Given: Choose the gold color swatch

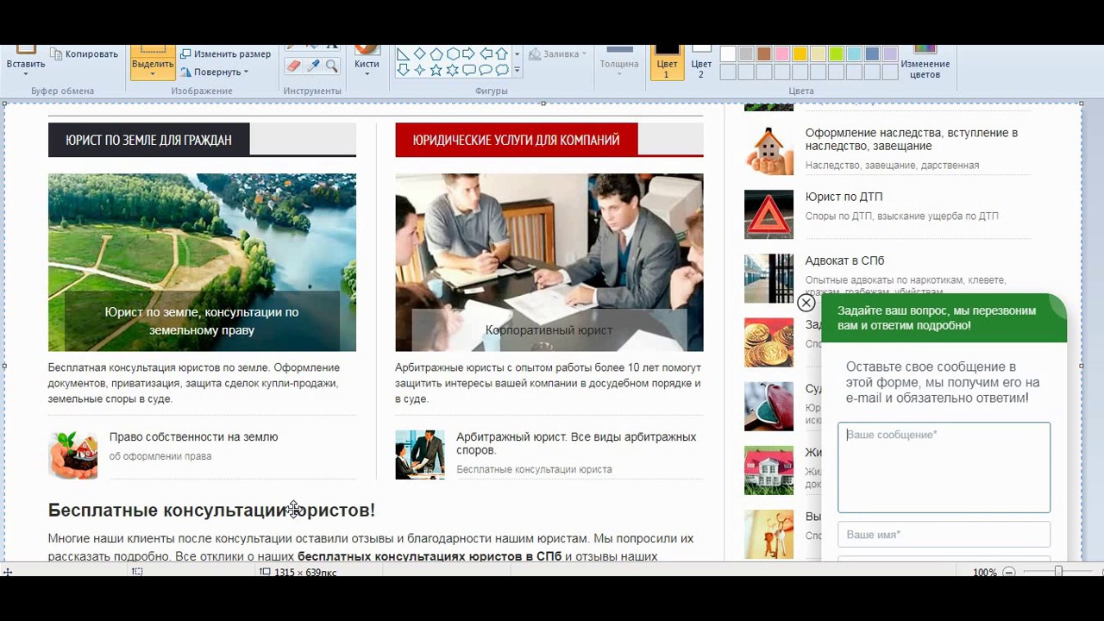Looking at the screenshot, I should pos(800,54).
